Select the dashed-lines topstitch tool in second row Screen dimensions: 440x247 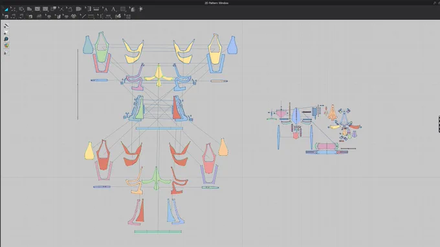[x=91, y=17]
